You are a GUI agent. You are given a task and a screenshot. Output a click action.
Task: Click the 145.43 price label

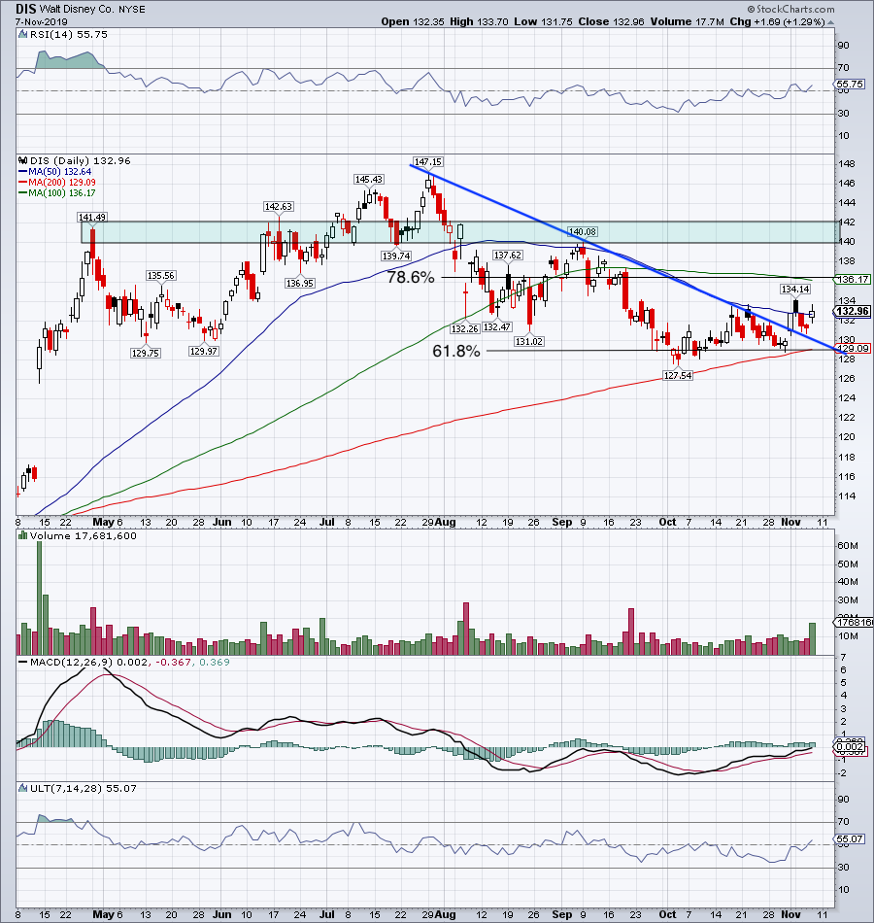pos(368,180)
